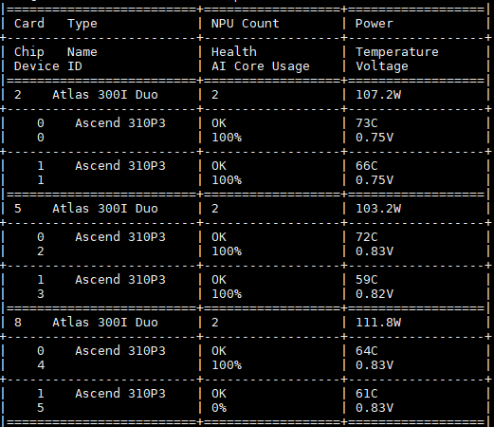The image size is (494, 427).
Task: Click the 73C temperature value
Action: [x=367, y=123]
